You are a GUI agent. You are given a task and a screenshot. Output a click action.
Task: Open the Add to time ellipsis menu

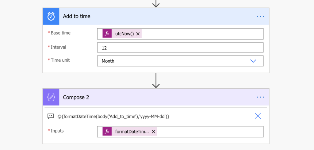click(260, 17)
